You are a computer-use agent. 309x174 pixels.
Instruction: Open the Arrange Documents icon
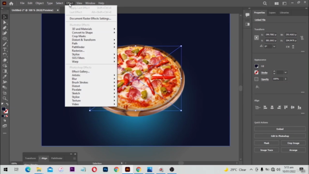[x=277, y=3]
